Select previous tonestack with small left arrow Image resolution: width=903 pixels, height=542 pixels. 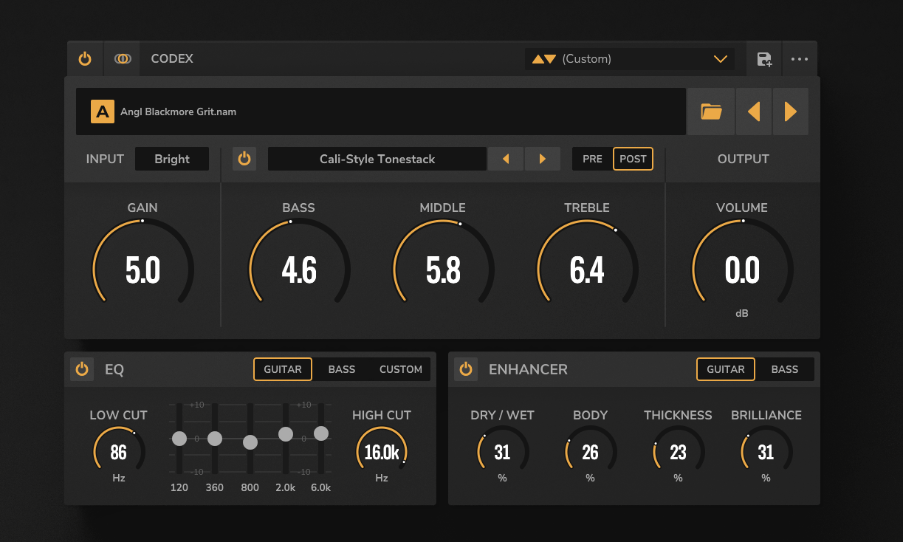(506, 159)
